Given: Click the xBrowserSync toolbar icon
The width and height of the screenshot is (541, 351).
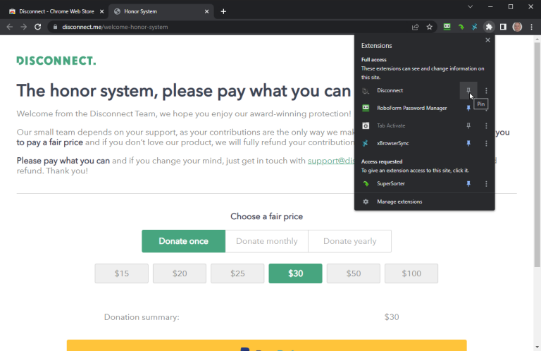Looking at the screenshot, I should pyautogui.click(x=475, y=27).
